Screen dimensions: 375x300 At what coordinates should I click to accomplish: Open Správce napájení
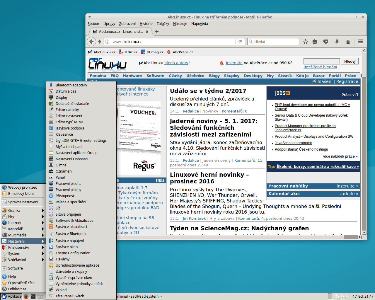(x=81, y=241)
